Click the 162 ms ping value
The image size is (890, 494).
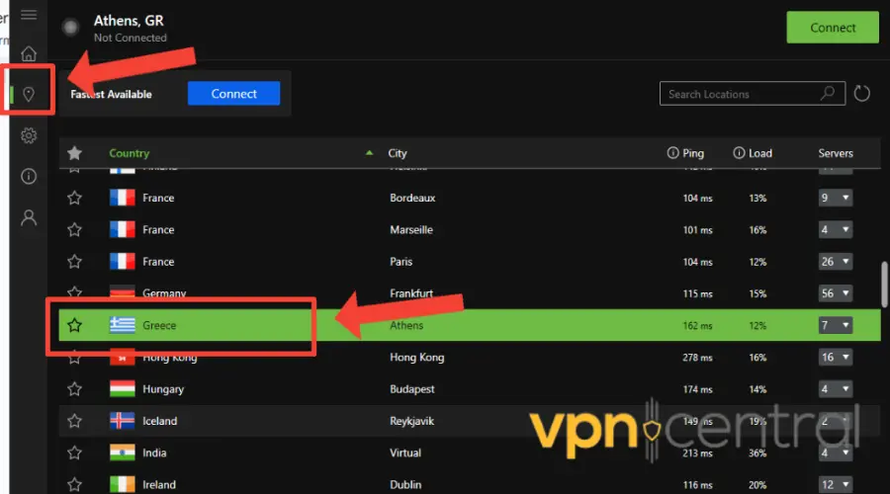[x=697, y=326]
